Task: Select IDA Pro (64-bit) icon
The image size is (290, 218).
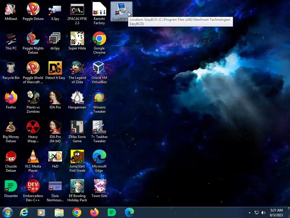Action: [55, 131]
